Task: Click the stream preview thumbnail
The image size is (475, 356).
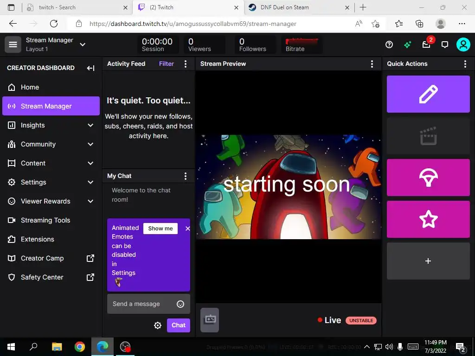Action: coord(289,187)
